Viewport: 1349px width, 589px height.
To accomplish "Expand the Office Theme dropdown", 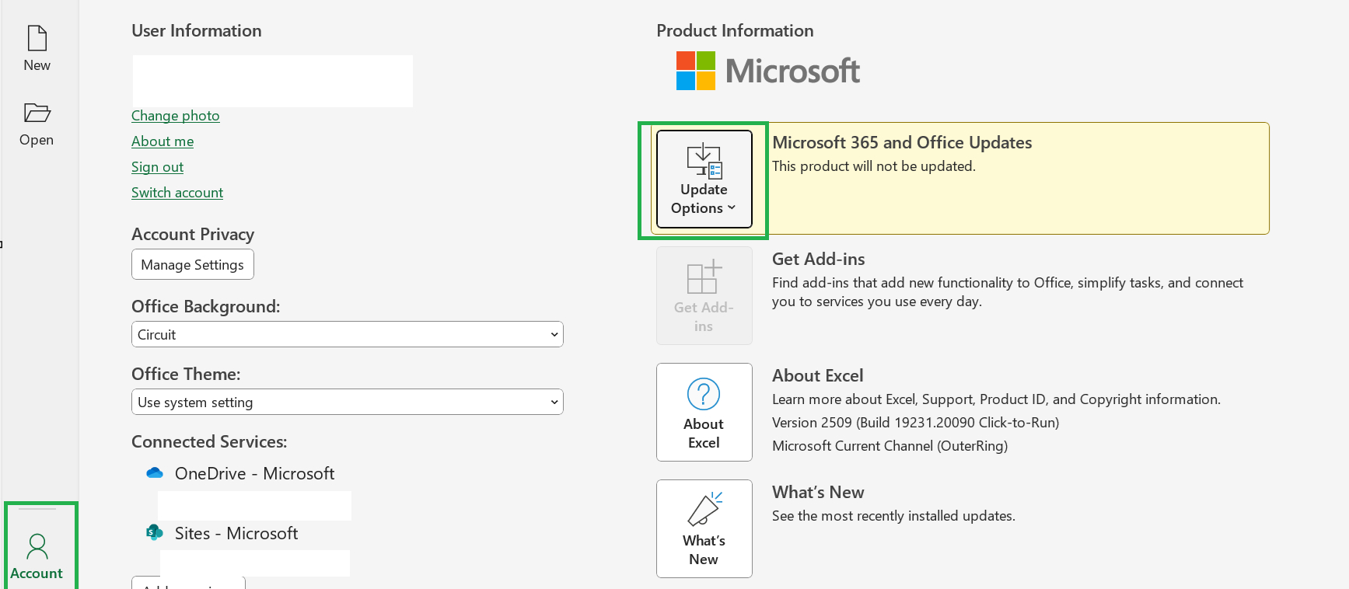I will coord(348,402).
